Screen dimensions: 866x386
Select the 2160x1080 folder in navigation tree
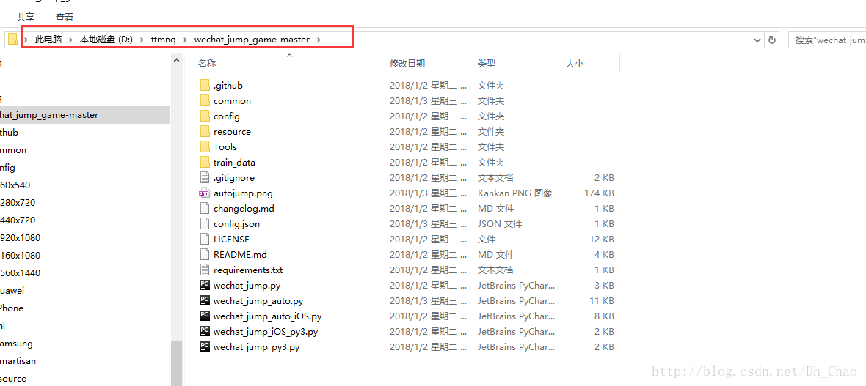(20, 256)
